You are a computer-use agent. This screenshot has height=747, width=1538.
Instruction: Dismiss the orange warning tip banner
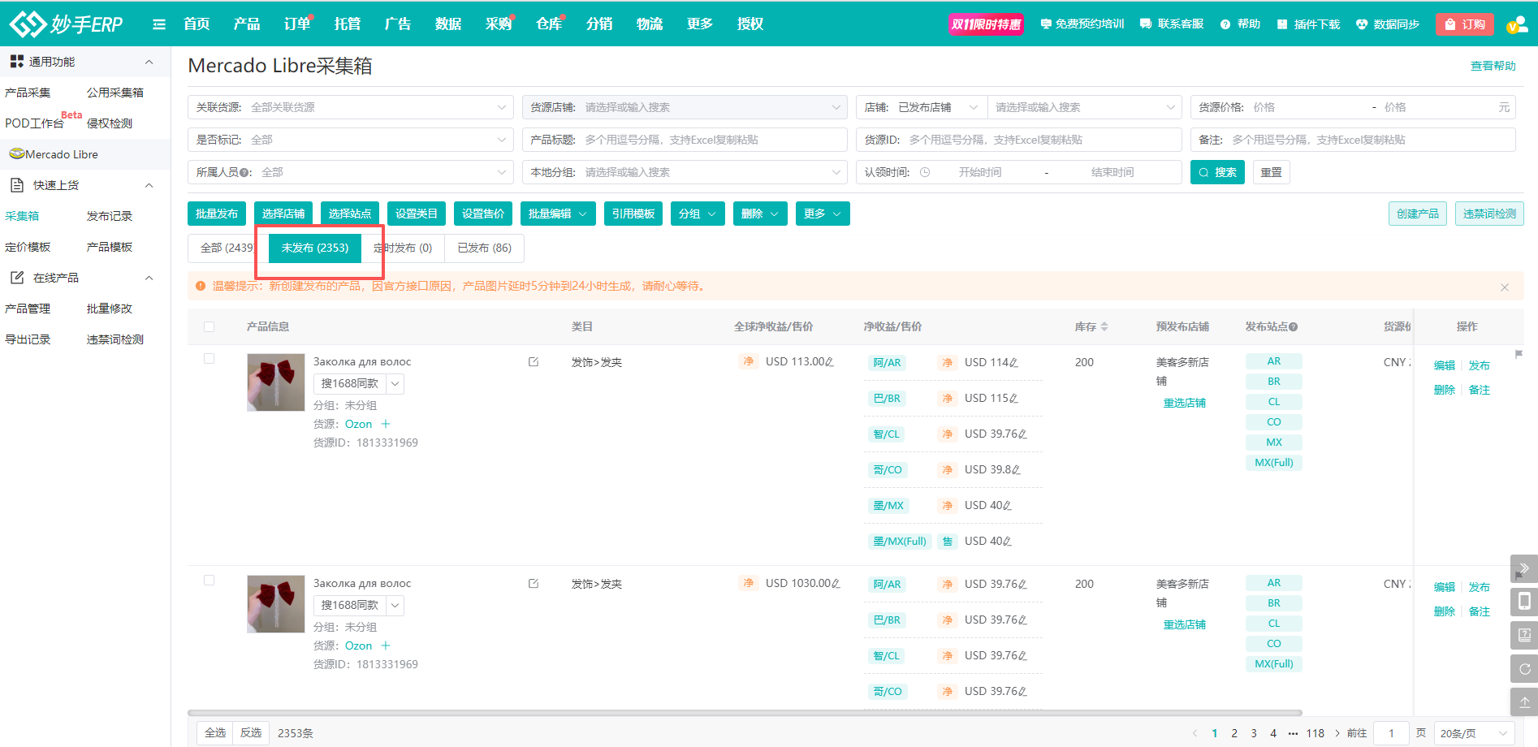(x=1504, y=287)
